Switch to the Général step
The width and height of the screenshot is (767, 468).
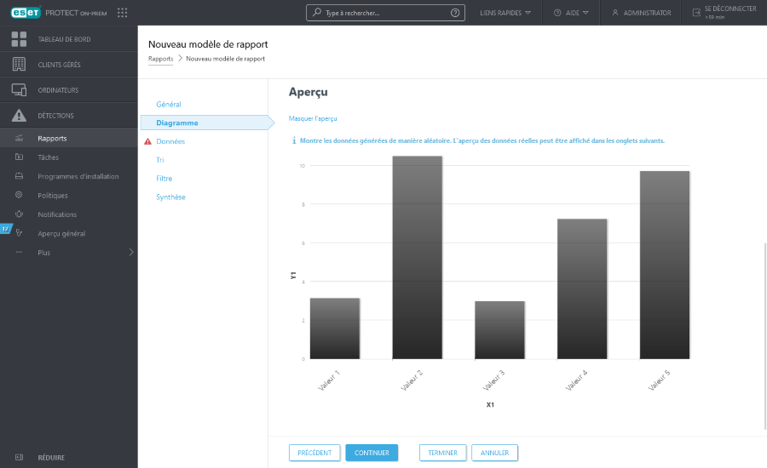click(x=169, y=104)
